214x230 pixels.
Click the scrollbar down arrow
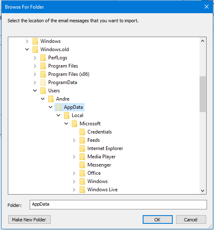[x=203, y=191]
